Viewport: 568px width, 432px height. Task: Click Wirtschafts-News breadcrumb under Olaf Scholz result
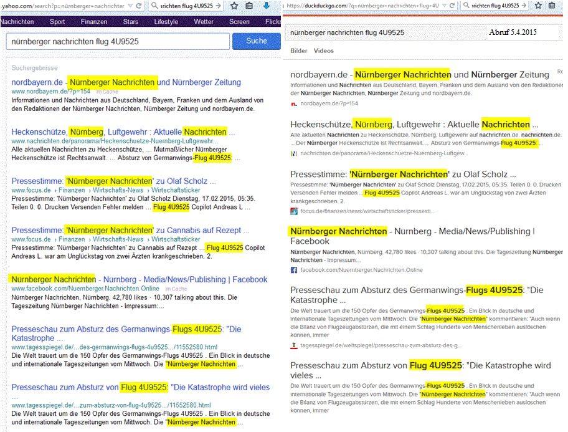click(118, 190)
